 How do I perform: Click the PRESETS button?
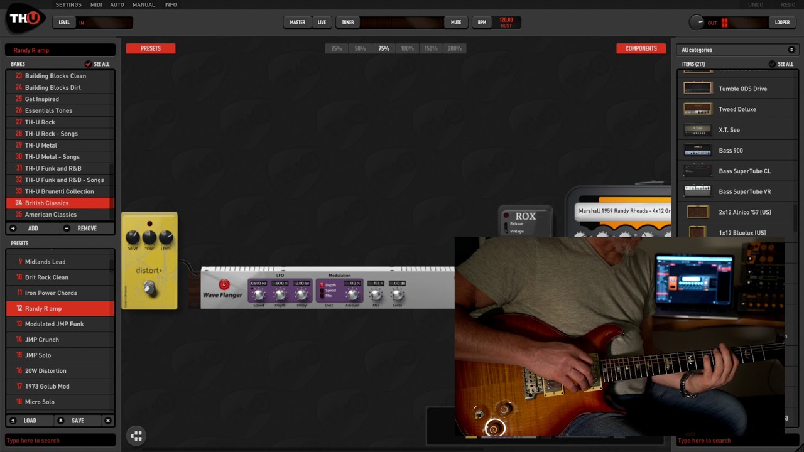coord(151,48)
